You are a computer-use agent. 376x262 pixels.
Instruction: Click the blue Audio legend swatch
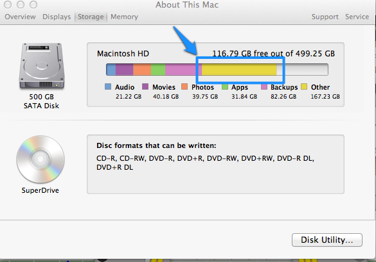click(108, 86)
